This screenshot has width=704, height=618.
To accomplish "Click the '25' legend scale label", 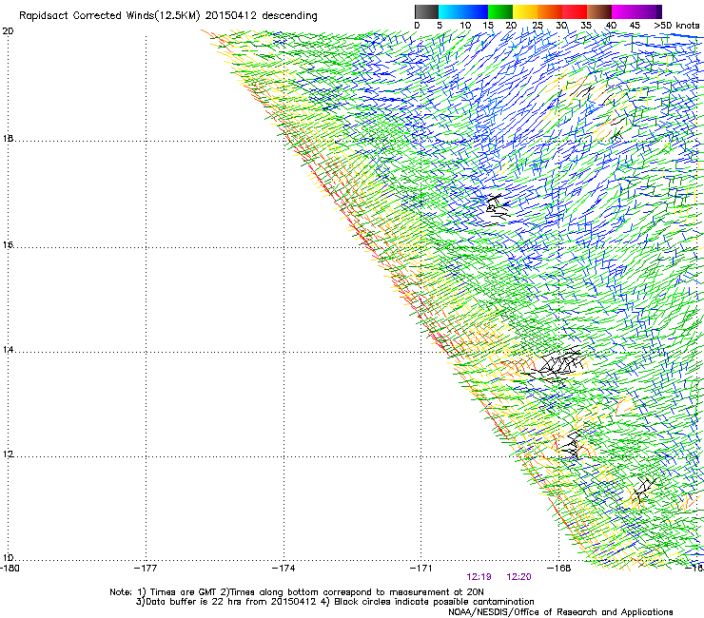I will point(538,26).
